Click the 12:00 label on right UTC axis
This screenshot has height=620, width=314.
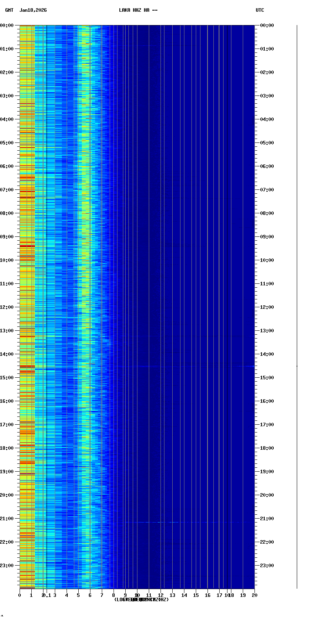267,307
